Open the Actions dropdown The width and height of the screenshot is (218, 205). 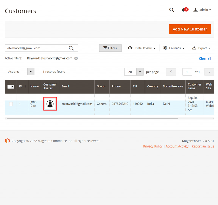coord(20,72)
